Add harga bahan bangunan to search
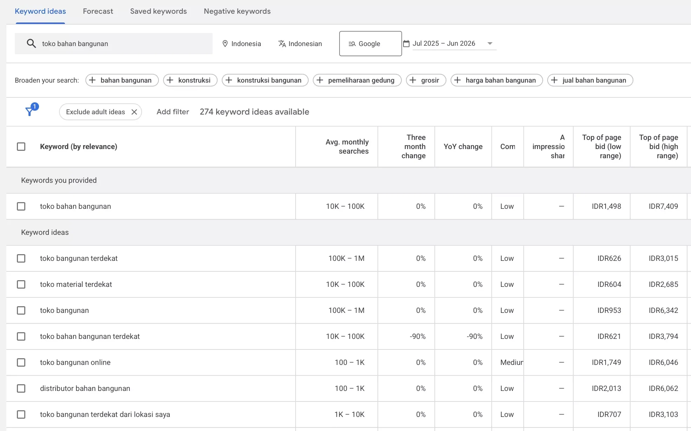Screen dimensions: 691x431 coord(497,80)
